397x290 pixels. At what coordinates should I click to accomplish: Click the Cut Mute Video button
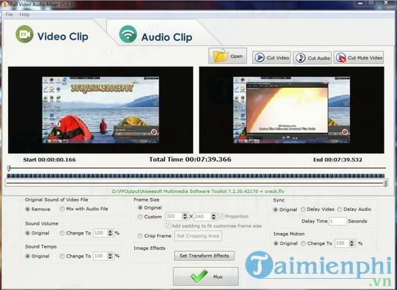pos(359,57)
